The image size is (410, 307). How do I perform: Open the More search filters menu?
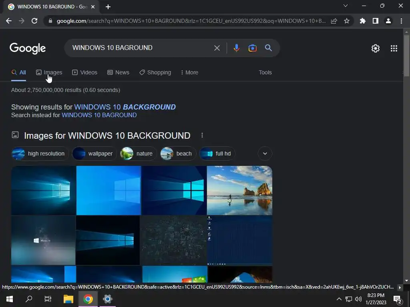point(189,73)
